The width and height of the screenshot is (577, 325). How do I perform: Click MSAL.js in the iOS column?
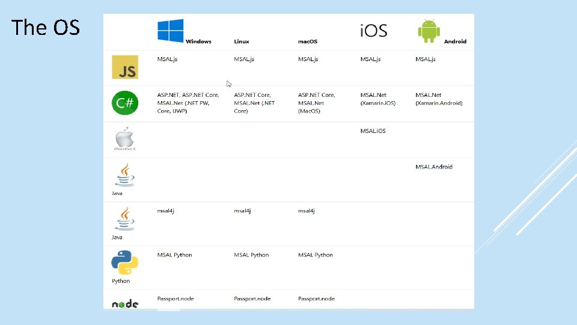371,59
